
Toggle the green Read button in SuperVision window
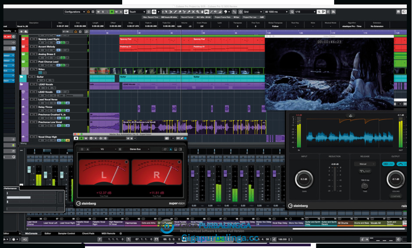pos(81,138)
